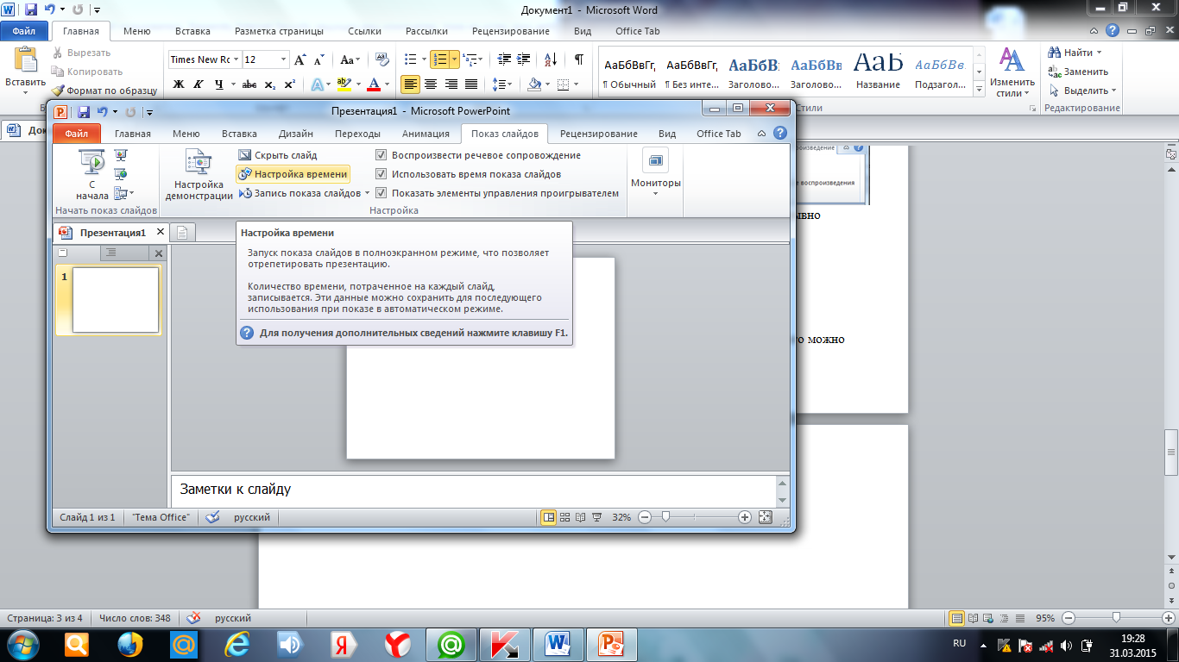Open the Мониторы group dropdown
1179x662 pixels.
656,174
